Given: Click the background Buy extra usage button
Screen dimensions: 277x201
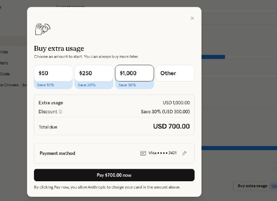Looking at the screenshot, I should [x=252, y=186].
